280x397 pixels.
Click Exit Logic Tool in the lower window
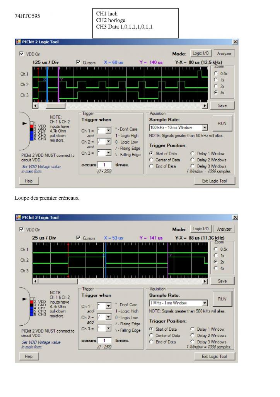(x=214, y=356)
